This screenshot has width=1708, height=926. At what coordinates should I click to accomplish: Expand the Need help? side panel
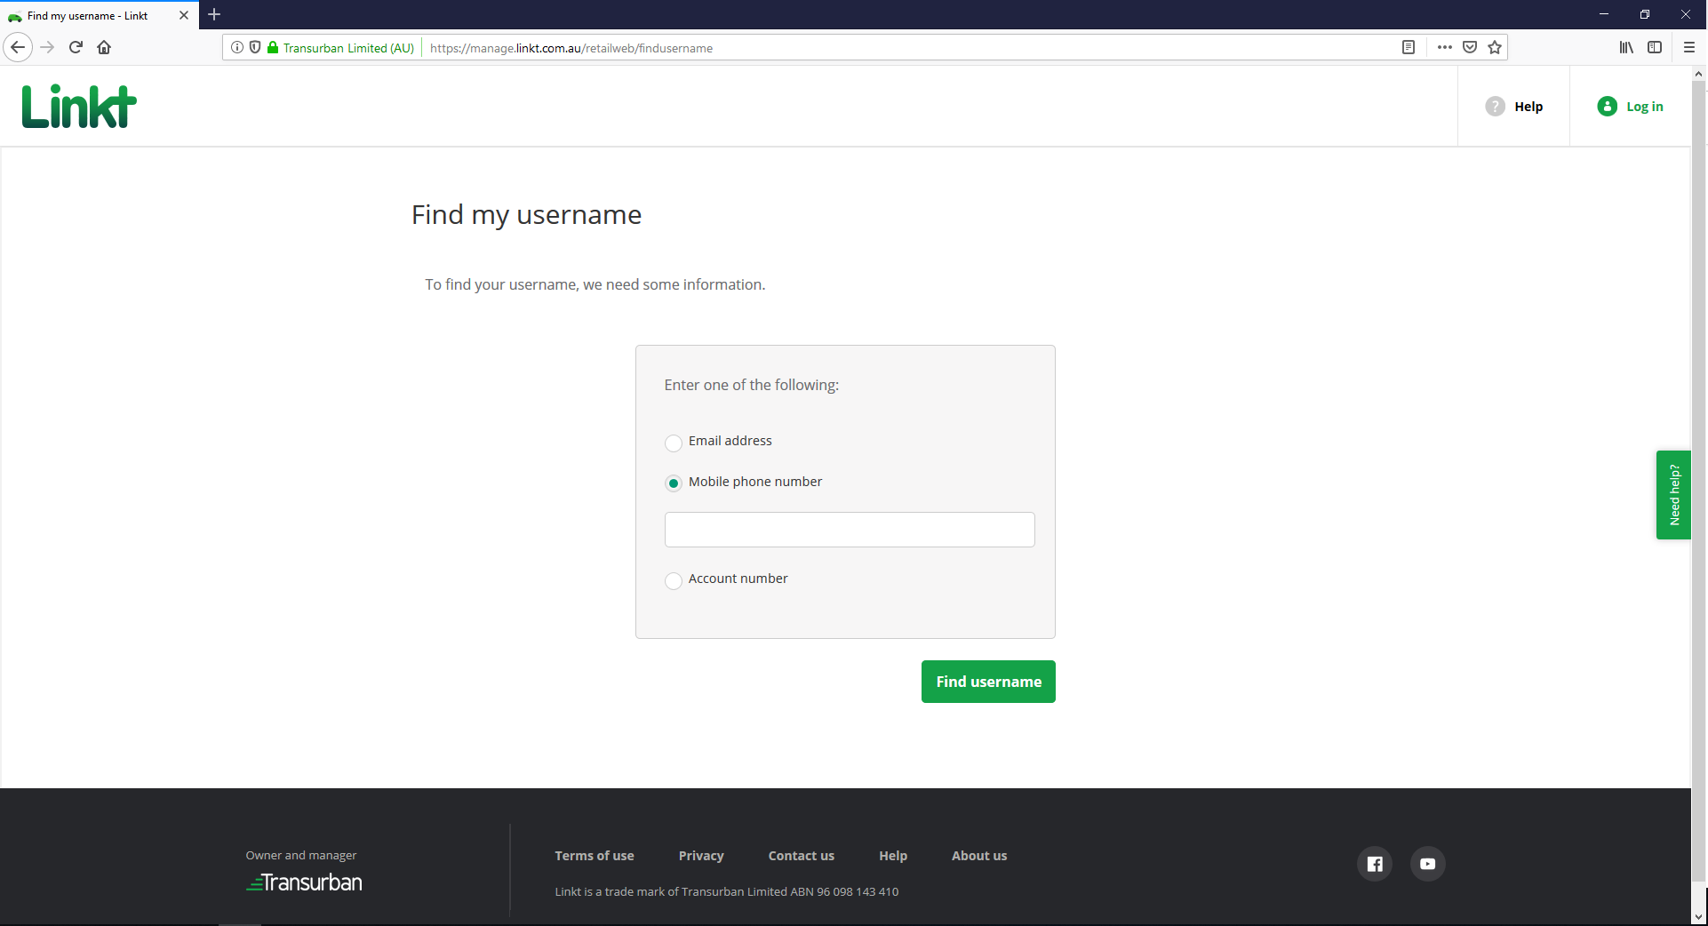pyautogui.click(x=1674, y=495)
